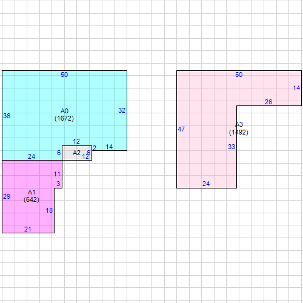
Task: Pick the '18' dimension on A1
Action: pos(49,211)
